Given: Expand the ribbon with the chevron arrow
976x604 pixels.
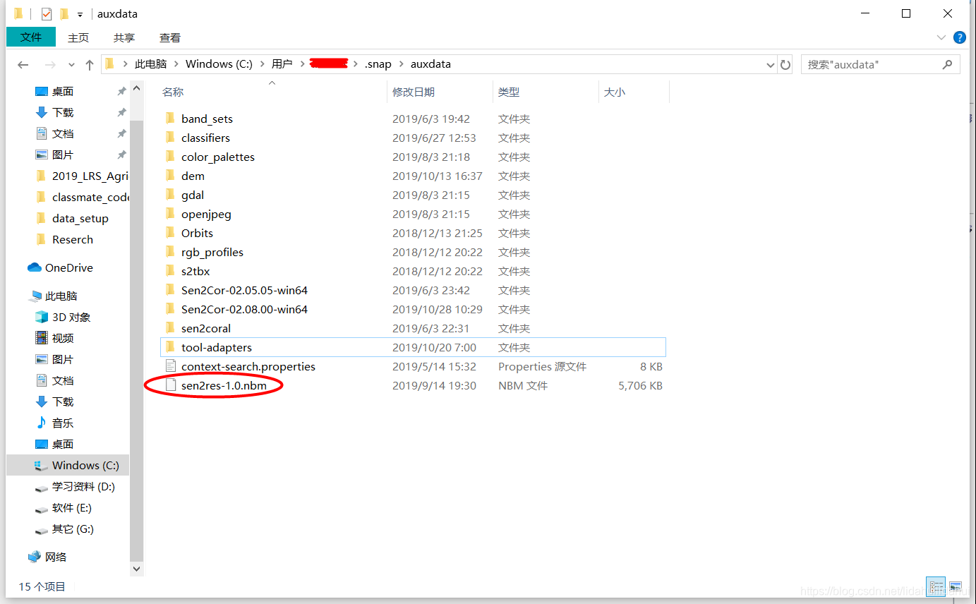Looking at the screenshot, I should coord(941,37).
